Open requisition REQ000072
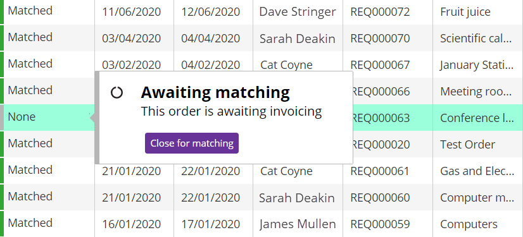Screen dimensions: 523x237 [x=380, y=12]
